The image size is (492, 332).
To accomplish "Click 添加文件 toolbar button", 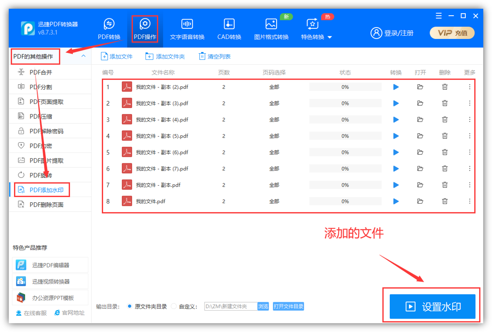I will click(116, 56).
